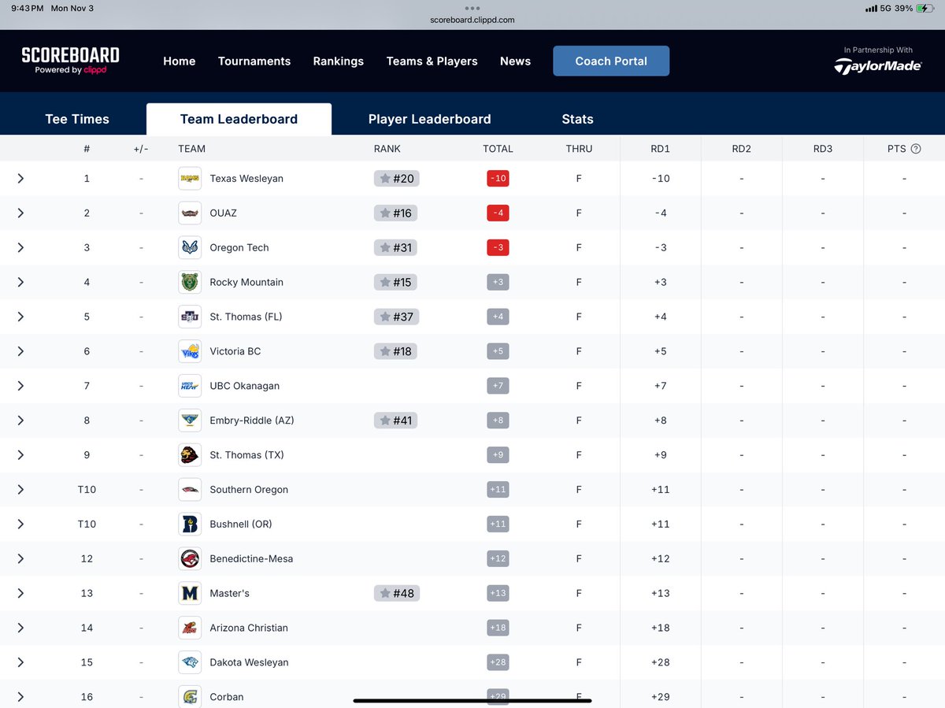The image size is (945, 708).
Task: Click the star rank badge #48
Action: point(397,594)
